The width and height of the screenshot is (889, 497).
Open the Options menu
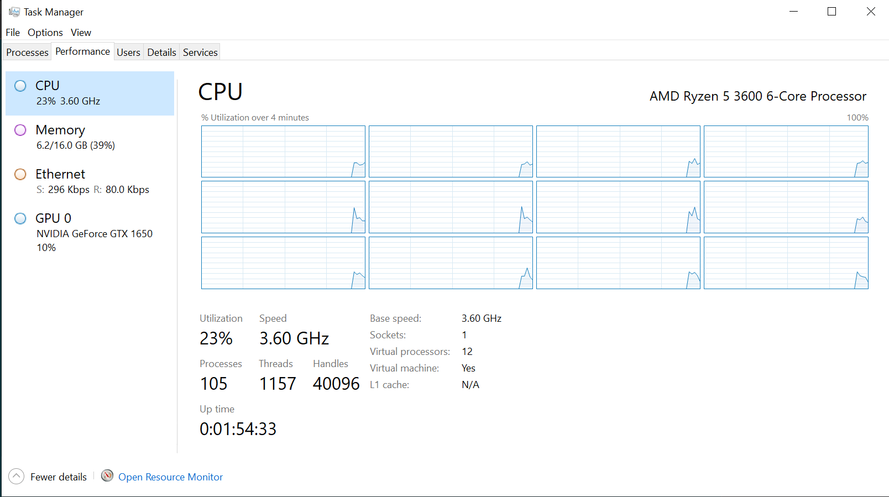[45, 33]
